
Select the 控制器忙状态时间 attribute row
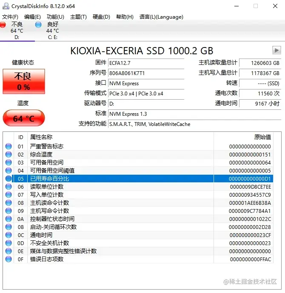(x=138, y=219)
